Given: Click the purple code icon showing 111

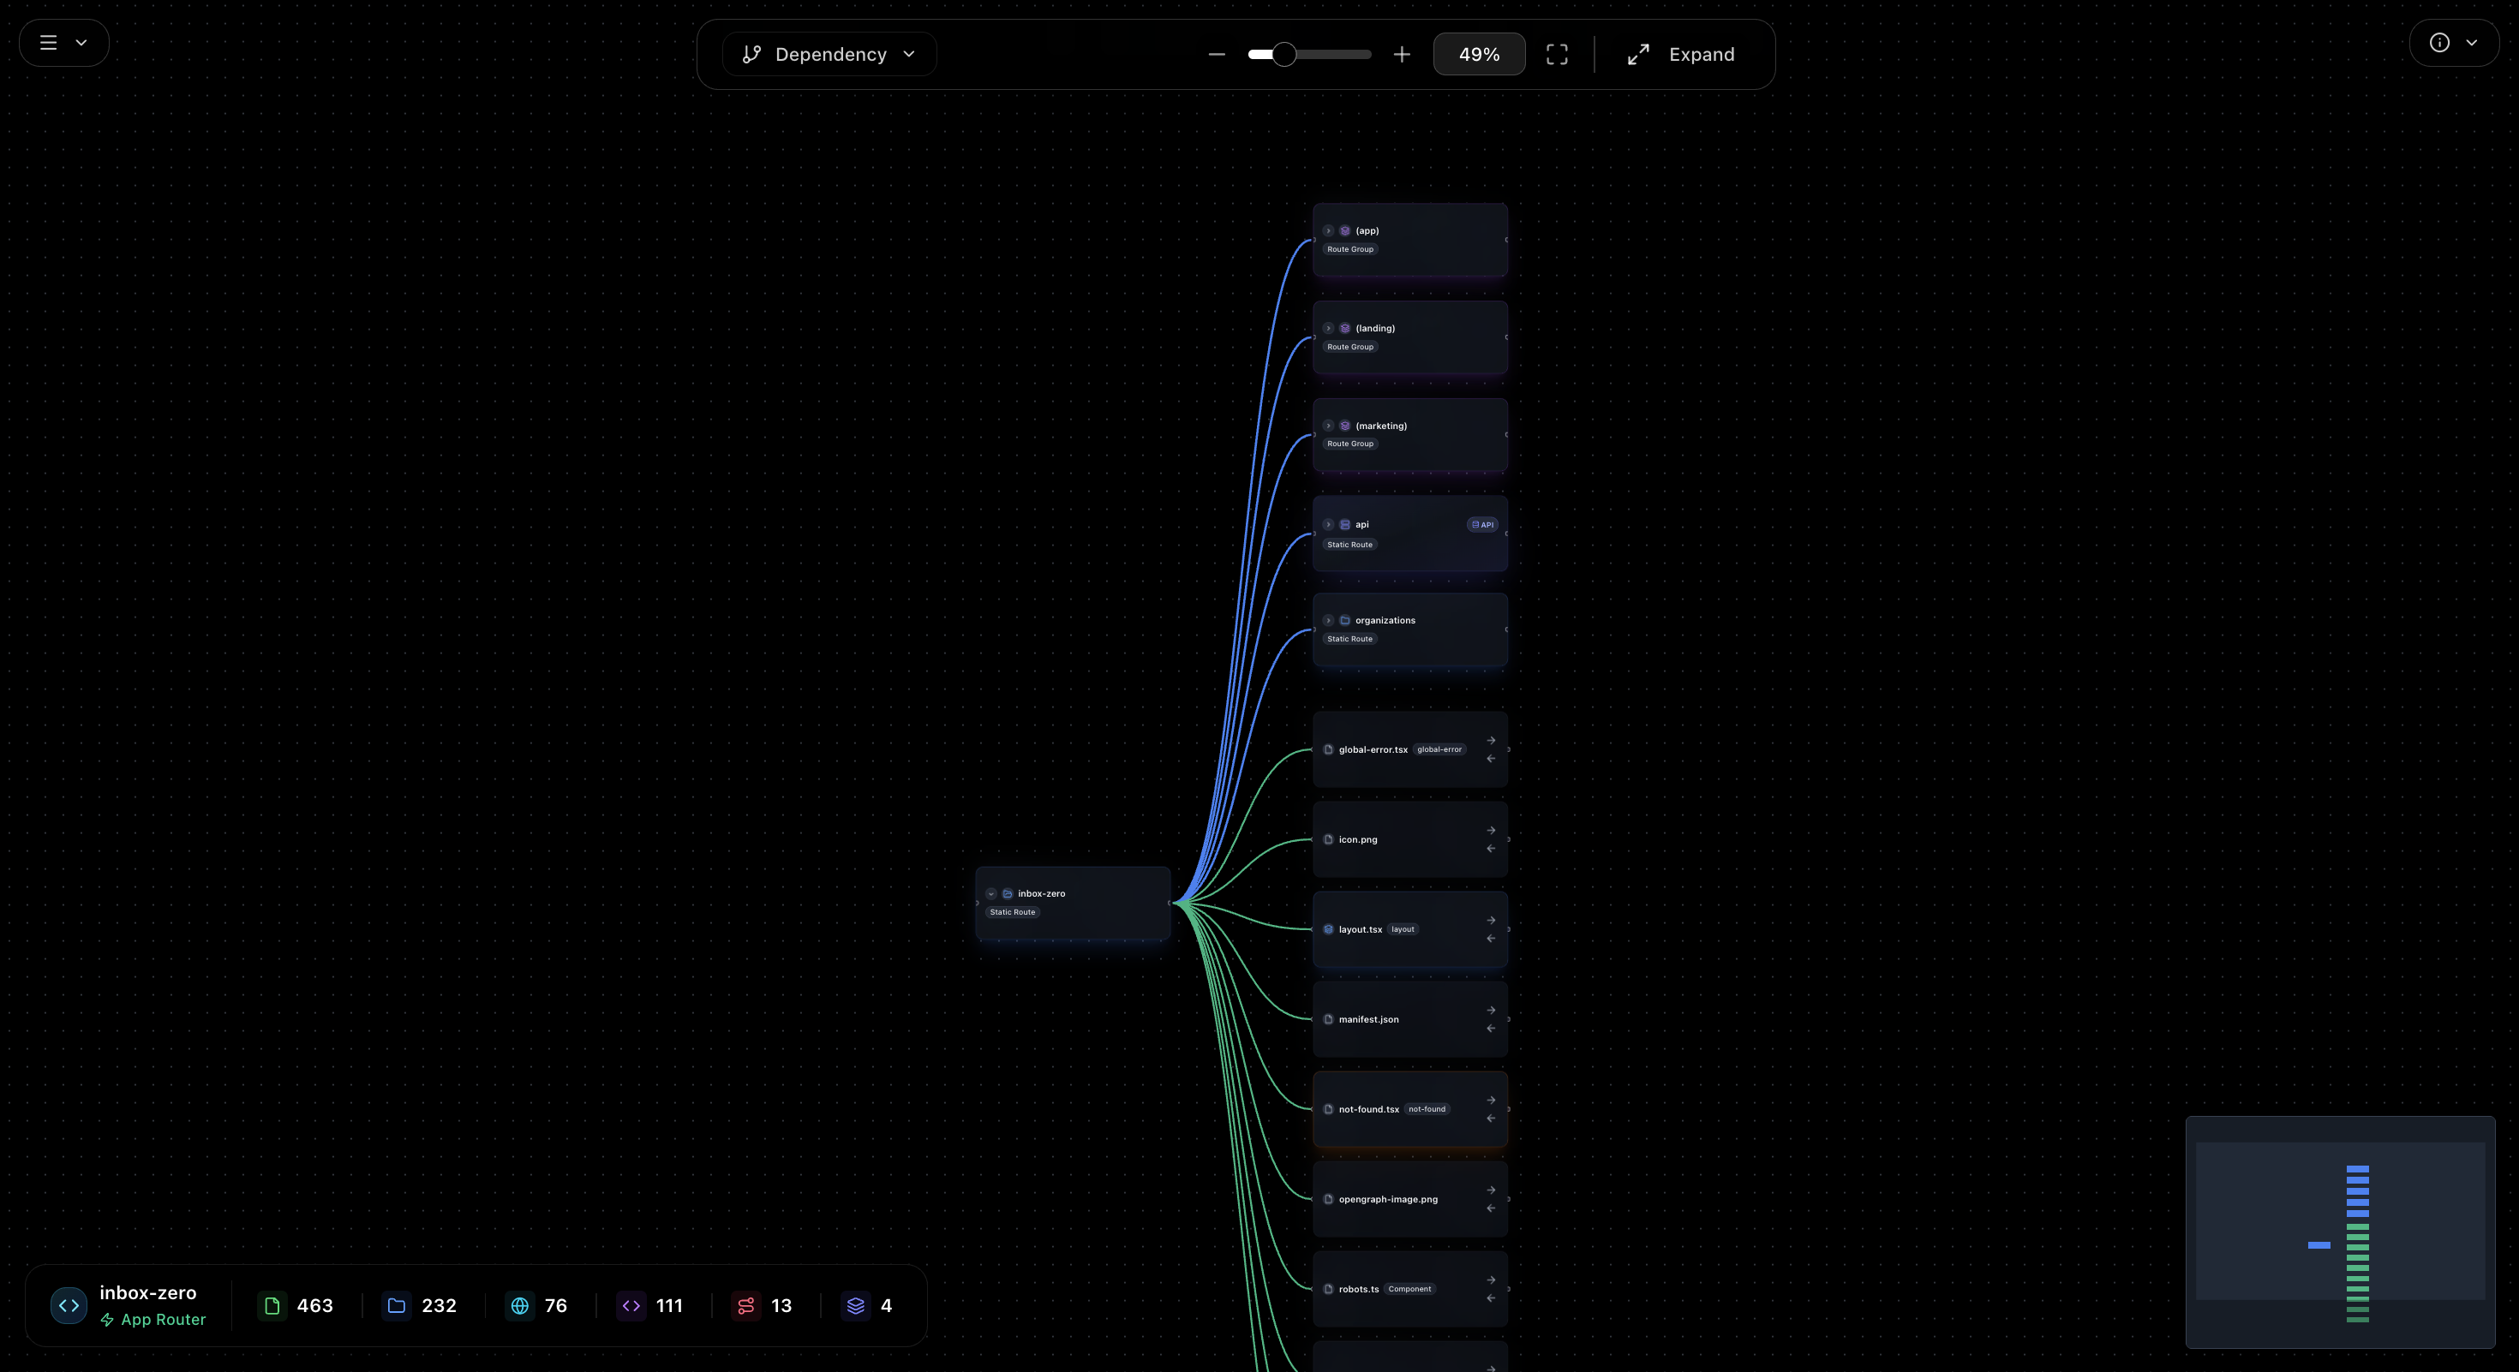Looking at the screenshot, I should coord(631,1305).
